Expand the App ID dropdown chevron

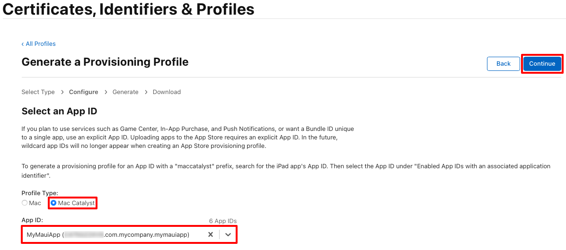(x=228, y=234)
